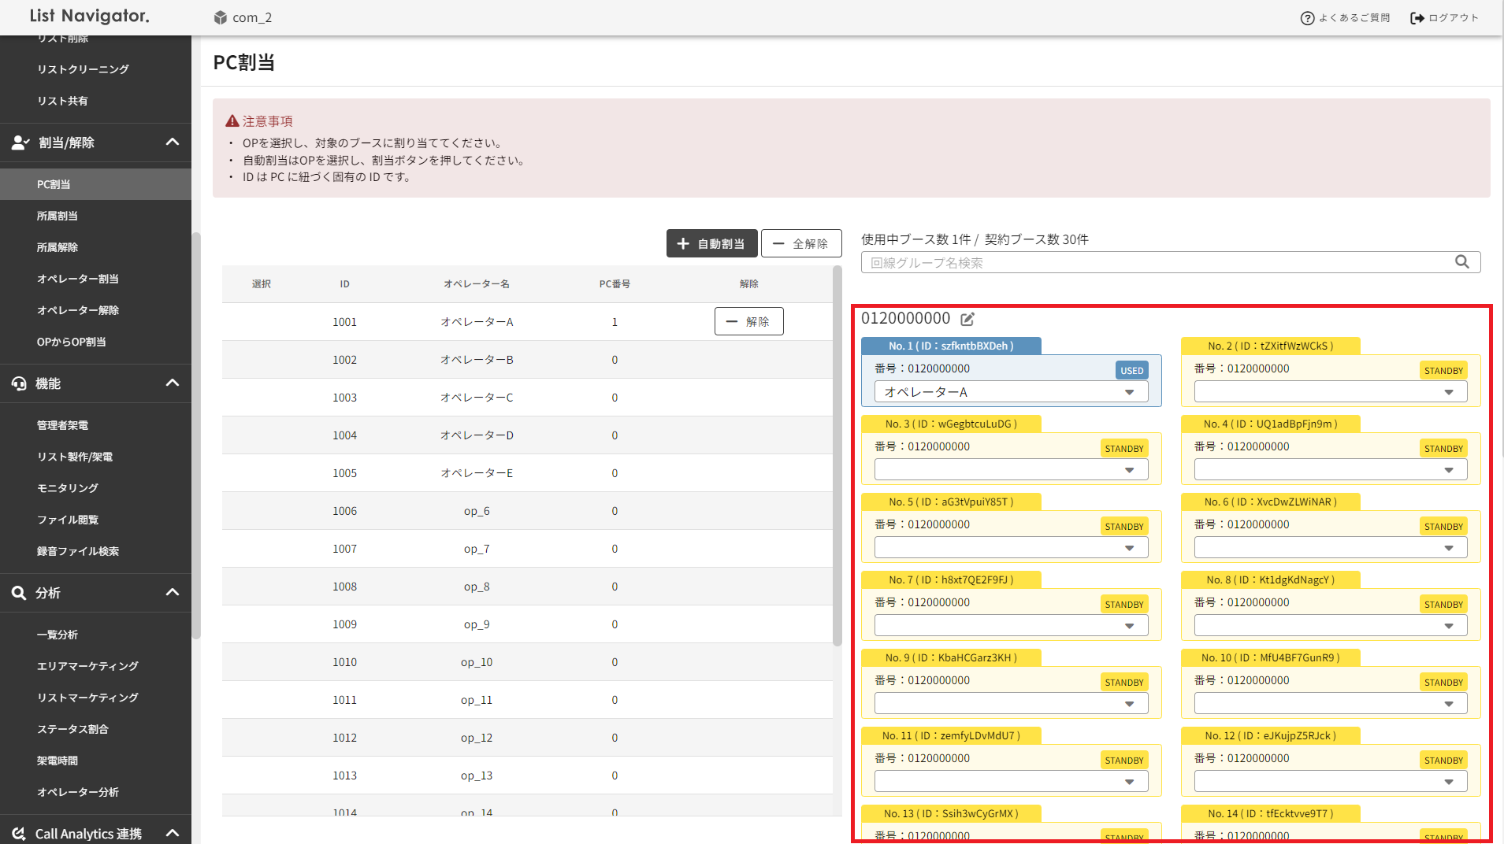
Task: Open ステータス割合 in sidebar
Action: click(x=95, y=729)
